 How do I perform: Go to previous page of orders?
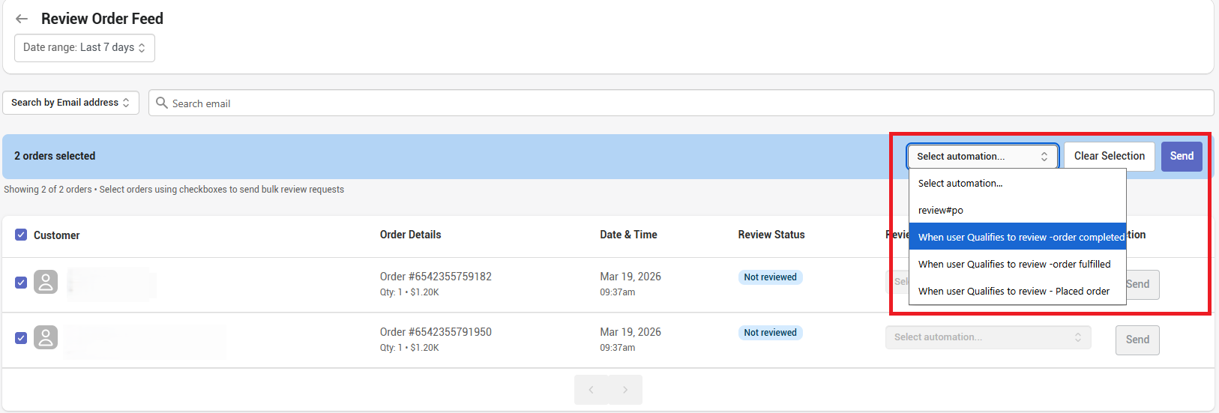pyautogui.click(x=591, y=390)
